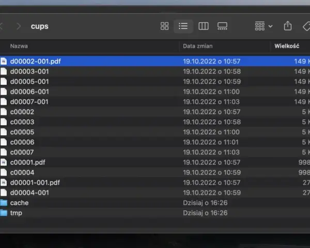
Task: Click the document icon of c00004
Action: coord(4,172)
